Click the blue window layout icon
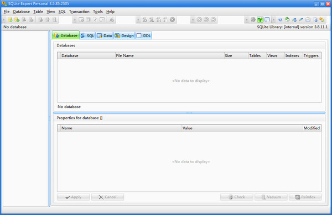The height and width of the screenshot is (215, 332). pyautogui.click(x=267, y=20)
